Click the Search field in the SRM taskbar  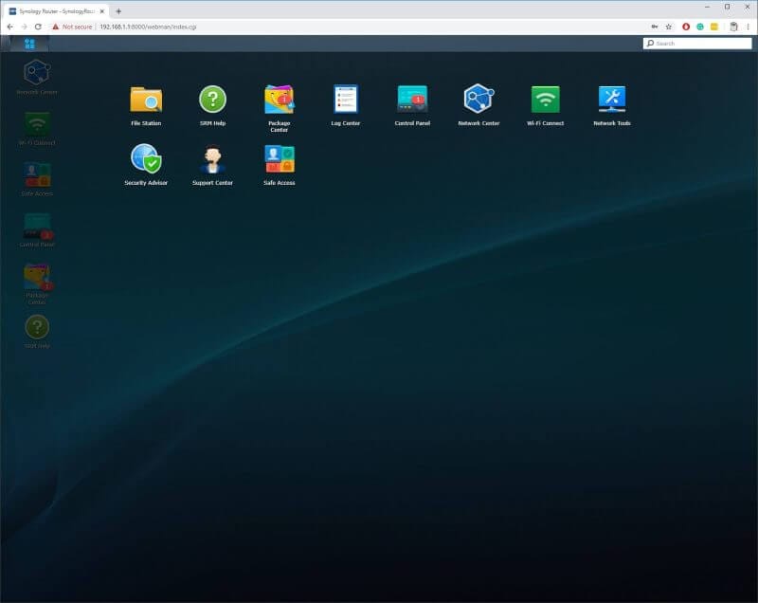pos(698,43)
